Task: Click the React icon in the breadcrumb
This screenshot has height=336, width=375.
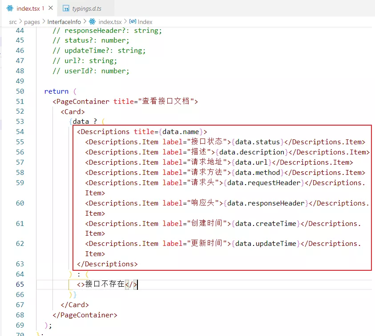Action: (x=93, y=22)
